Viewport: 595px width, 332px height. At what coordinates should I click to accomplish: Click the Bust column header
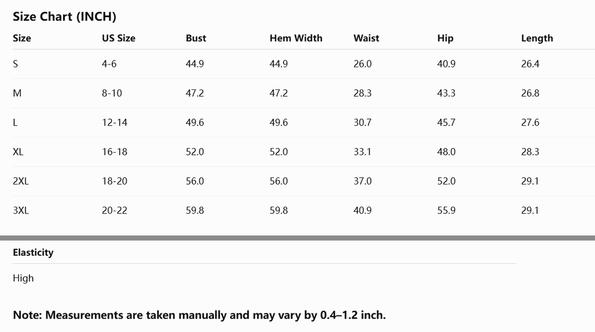point(196,38)
